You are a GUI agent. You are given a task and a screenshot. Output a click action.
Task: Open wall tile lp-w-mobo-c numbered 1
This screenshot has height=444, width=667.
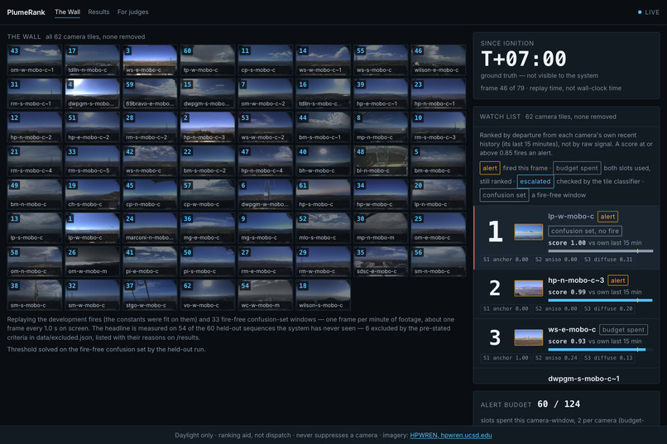coord(93,227)
